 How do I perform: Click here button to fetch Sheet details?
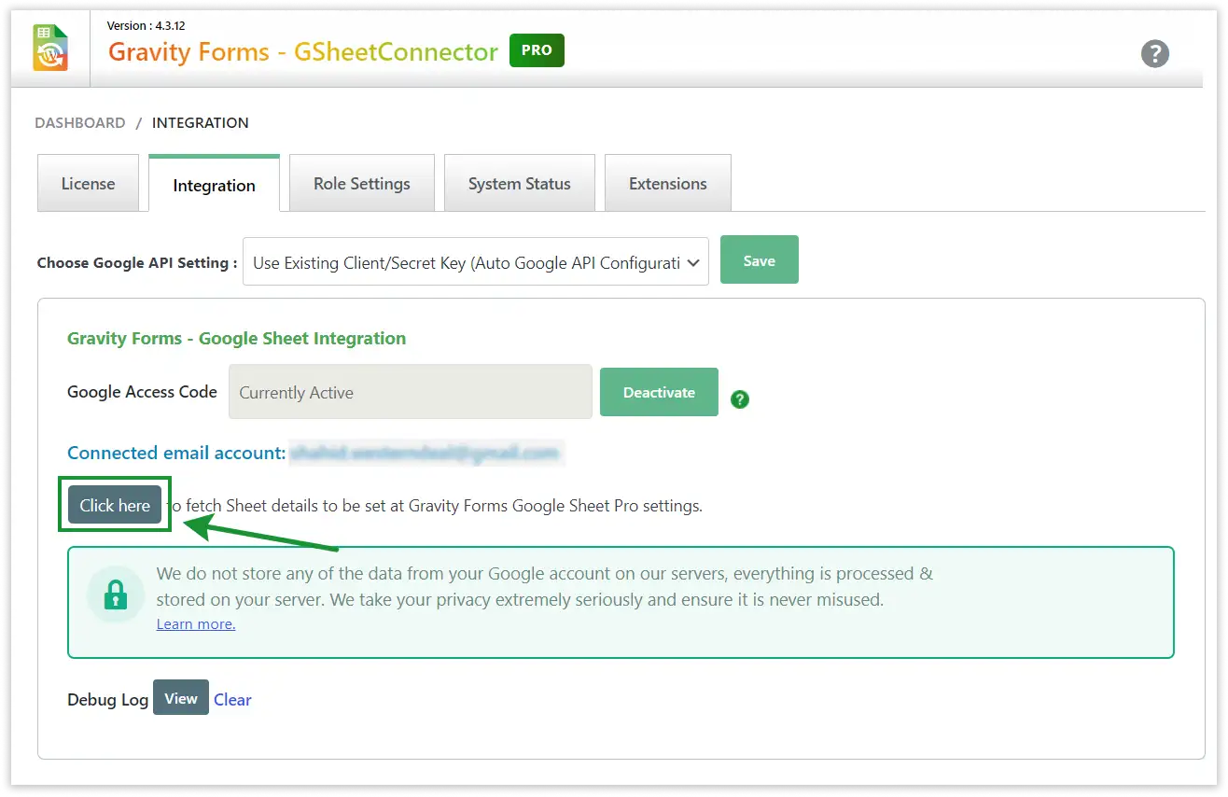pos(115,505)
